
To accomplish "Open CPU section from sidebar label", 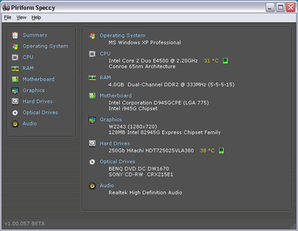I will [28, 57].
